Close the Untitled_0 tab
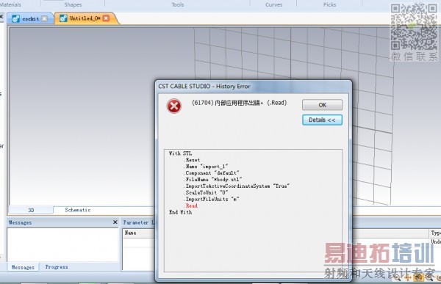 point(106,18)
